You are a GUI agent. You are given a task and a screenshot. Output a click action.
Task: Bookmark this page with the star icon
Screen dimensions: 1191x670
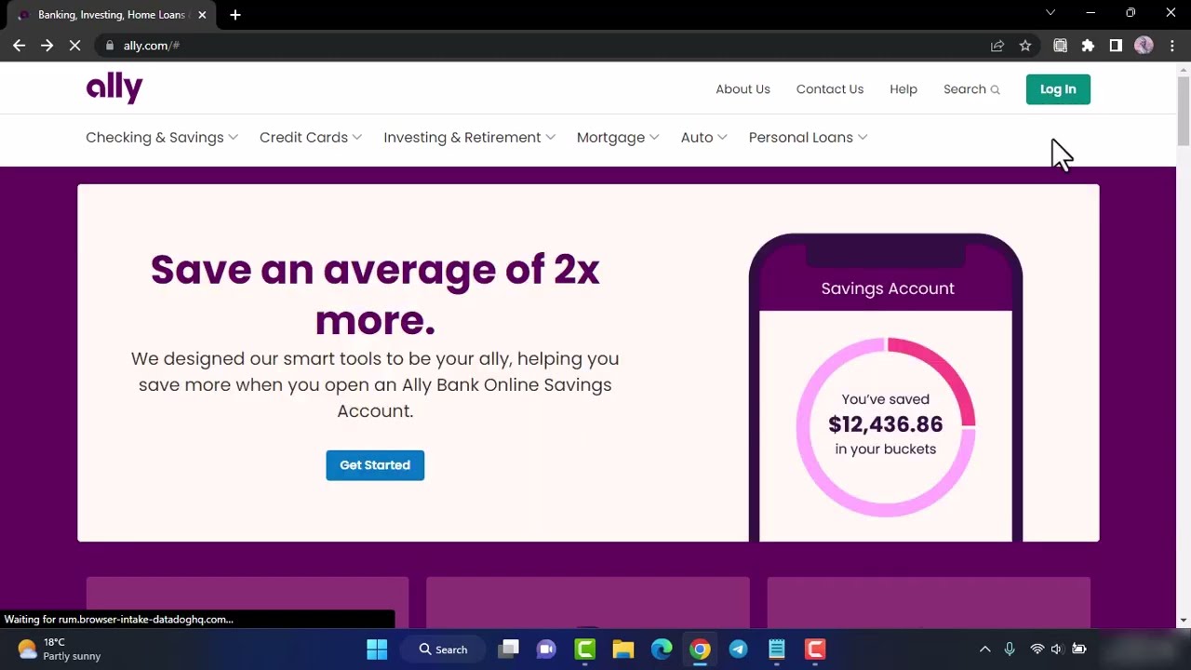pos(1025,46)
